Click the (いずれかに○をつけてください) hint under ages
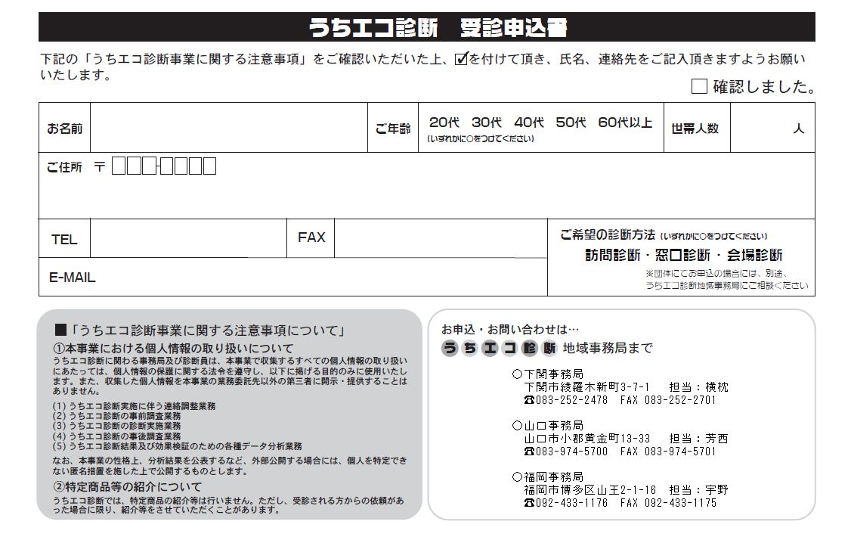This screenshot has width=851, height=540. tap(481, 138)
